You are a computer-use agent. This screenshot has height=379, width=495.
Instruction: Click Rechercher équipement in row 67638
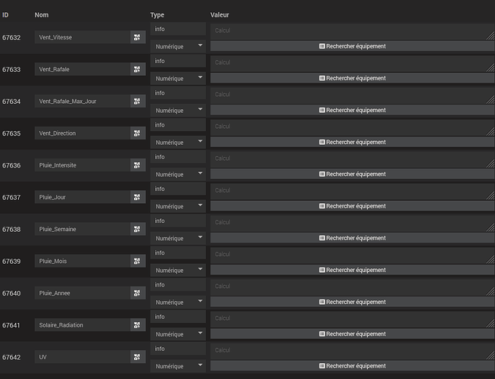pyautogui.click(x=352, y=238)
